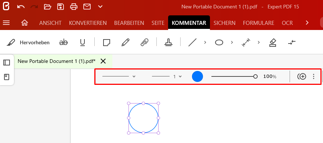Open the bookmarks panel icon
Image resolution: width=323 pixels, height=143 pixels.
click(7, 77)
